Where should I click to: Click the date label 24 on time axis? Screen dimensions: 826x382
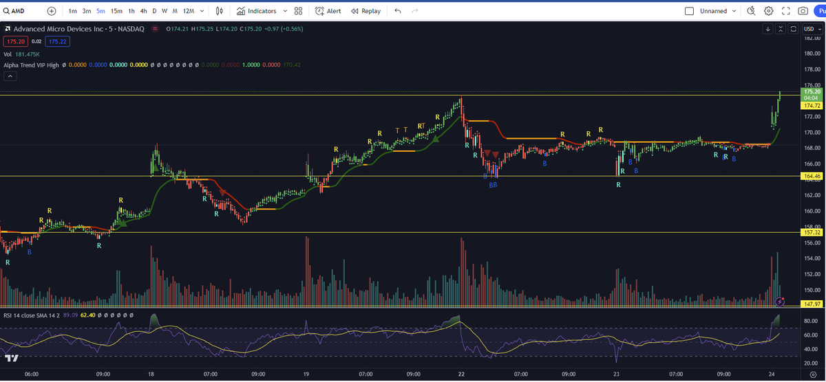pos(772,374)
